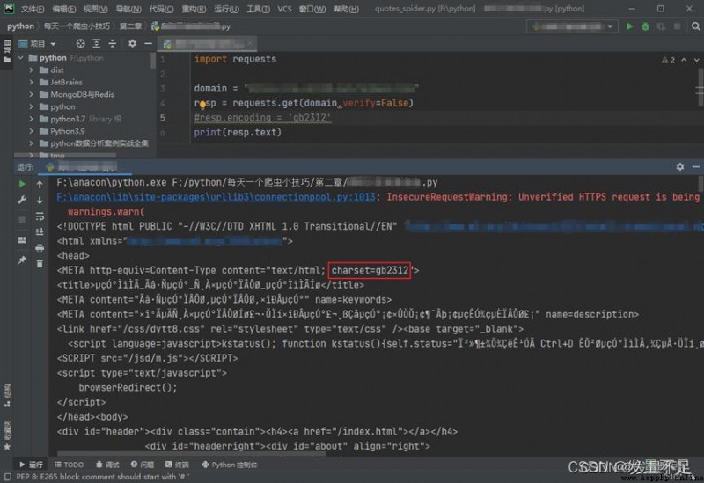Click the Up arrow in the Run console
Viewport: 704px width, 483px height.
point(40,185)
